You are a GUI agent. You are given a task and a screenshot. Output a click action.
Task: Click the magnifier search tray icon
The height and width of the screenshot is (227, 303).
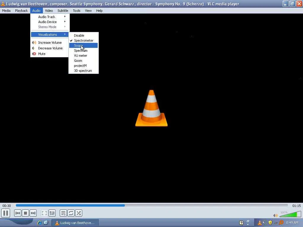click(x=281, y=223)
